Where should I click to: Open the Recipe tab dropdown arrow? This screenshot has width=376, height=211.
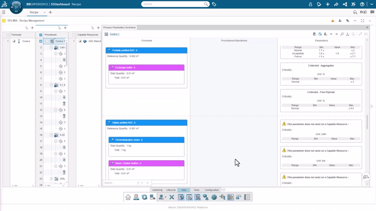click(44, 13)
